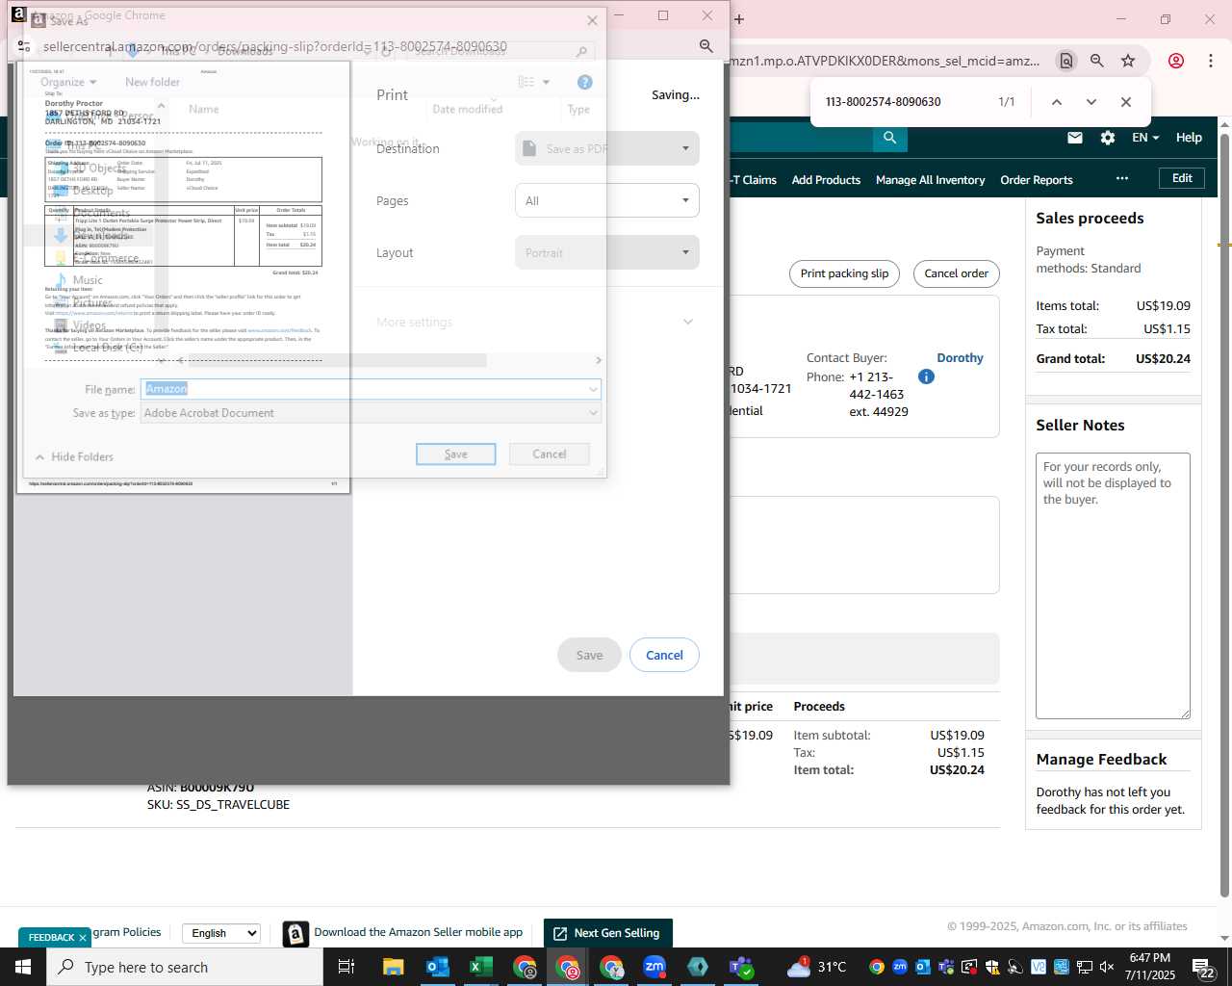Open the Chrome profile icon

pos(1176,61)
